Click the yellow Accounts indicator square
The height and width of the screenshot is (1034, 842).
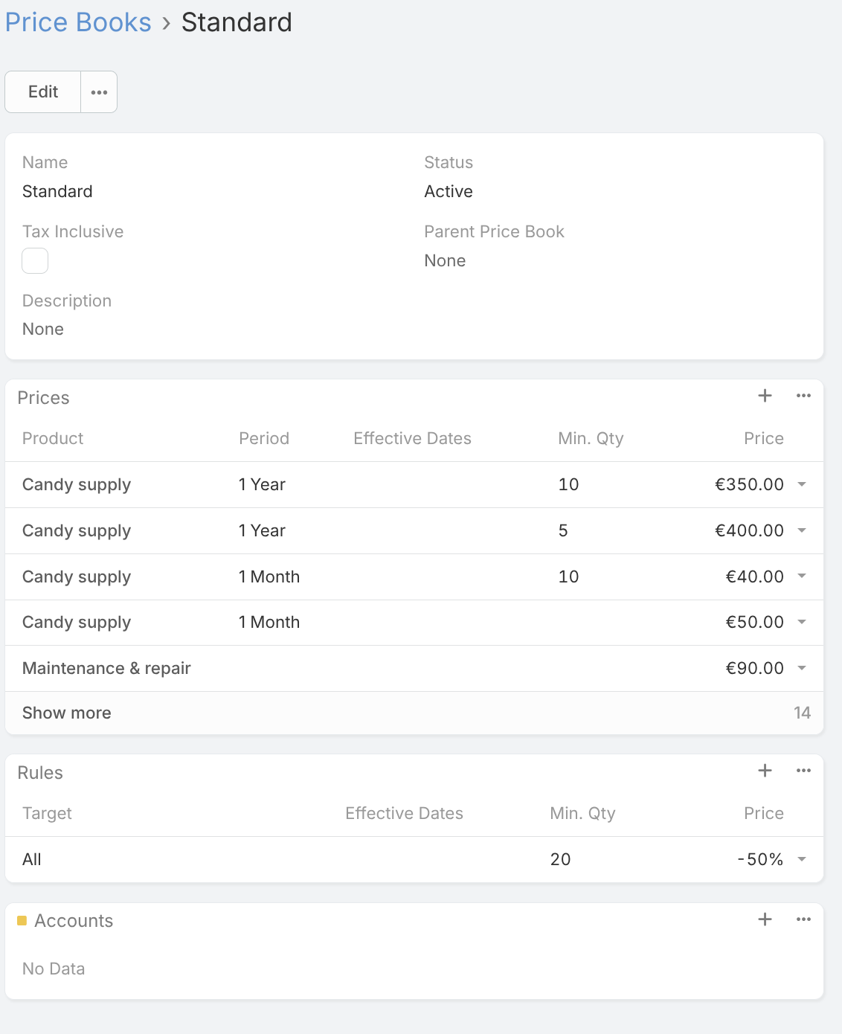coord(22,921)
